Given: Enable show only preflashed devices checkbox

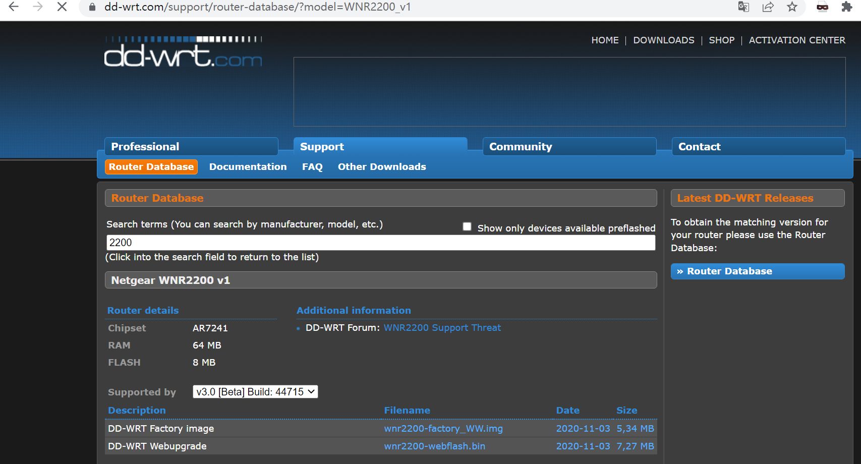Looking at the screenshot, I should tap(467, 227).
